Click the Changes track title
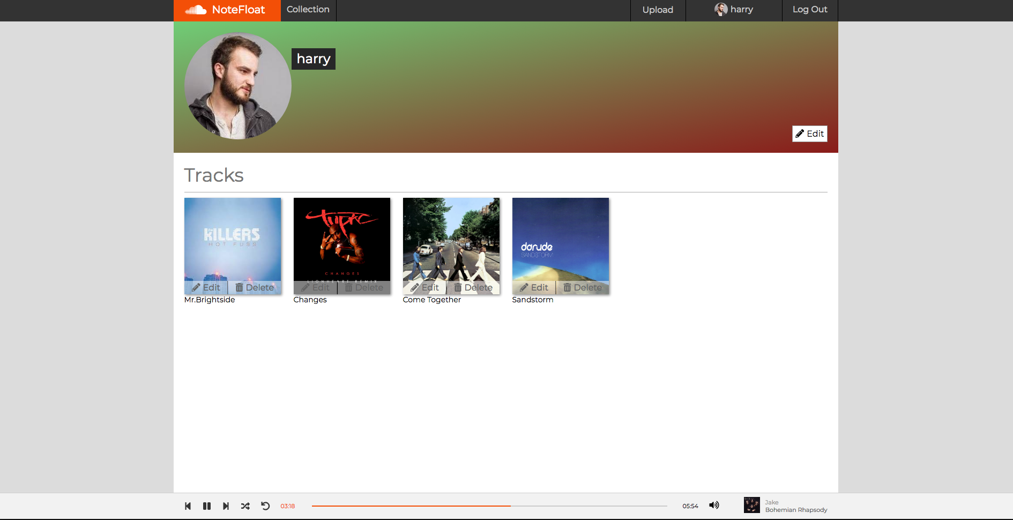Viewport: 1013px width, 520px height. pos(310,300)
